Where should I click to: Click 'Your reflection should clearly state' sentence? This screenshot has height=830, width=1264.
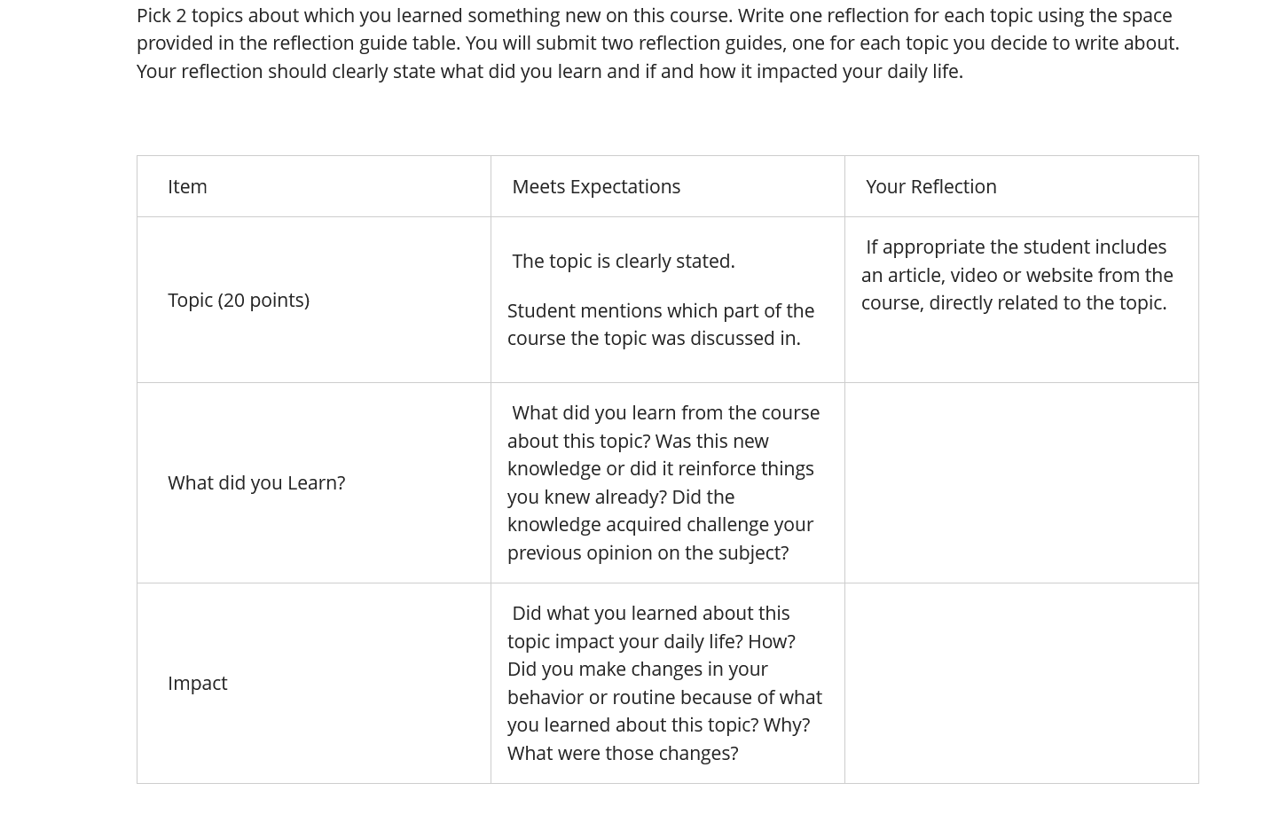click(x=550, y=71)
